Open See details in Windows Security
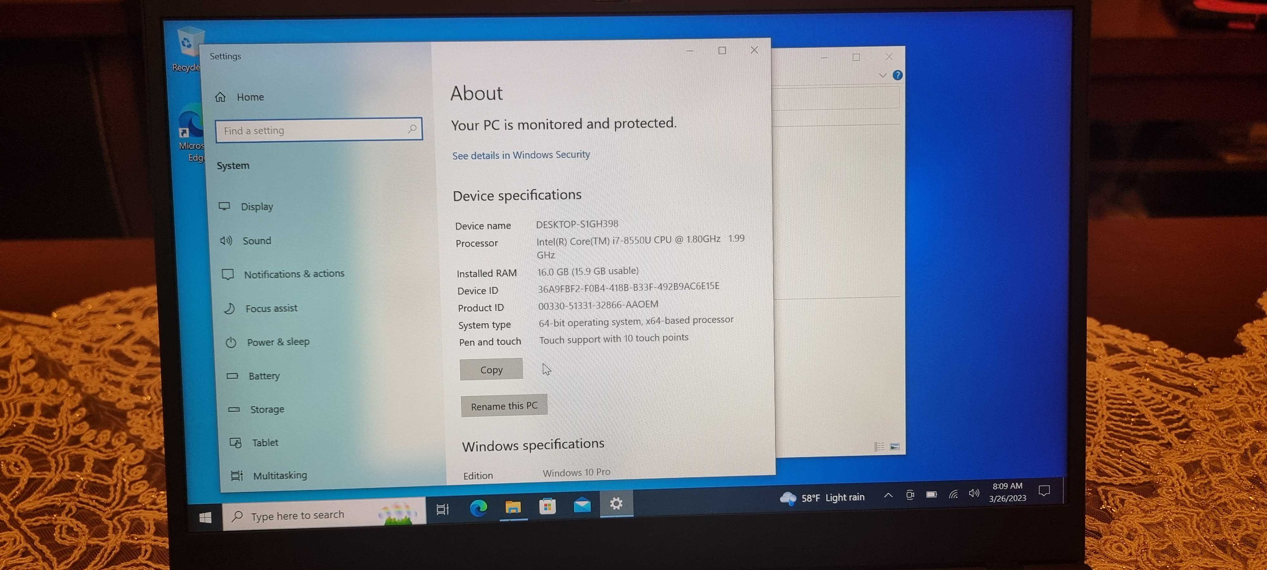The image size is (1267, 570). [520, 155]
